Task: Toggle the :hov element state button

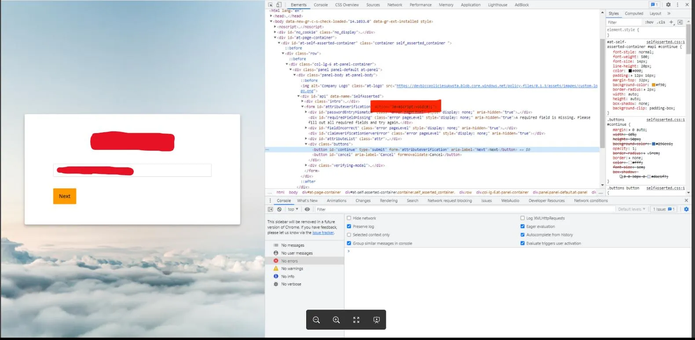Action: [x=649, y=22]
